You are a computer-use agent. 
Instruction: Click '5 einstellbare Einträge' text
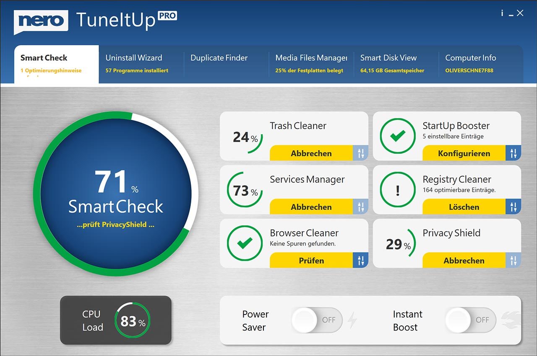pyautogui.click(x=453, y=136)
